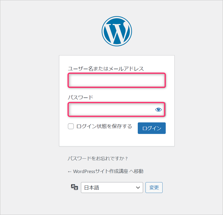Viewport: 223px width, 215px height.
Task: Click the ユーザー名またはメールアドレス label
Action: (x=106, y=69)
